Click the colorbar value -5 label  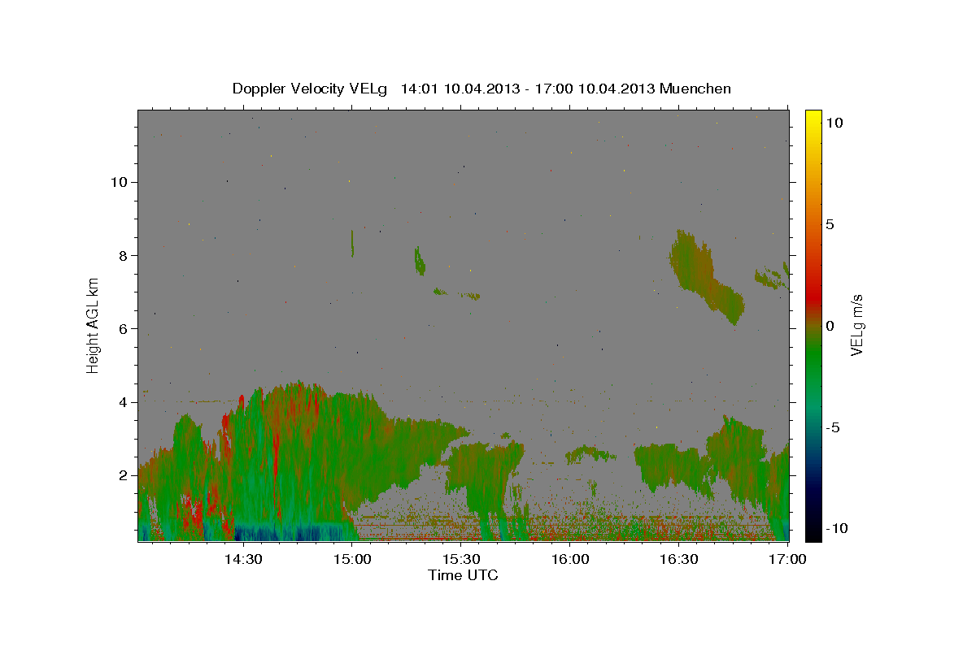click(834, 427)
